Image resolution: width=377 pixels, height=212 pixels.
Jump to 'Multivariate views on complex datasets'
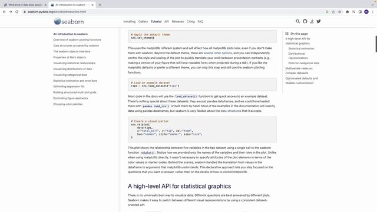(299, 71)
